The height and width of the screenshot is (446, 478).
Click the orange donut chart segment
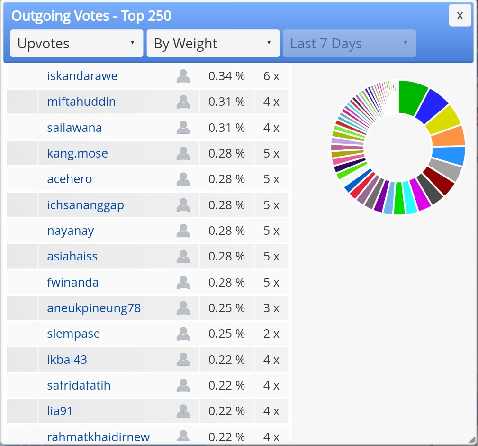click(448, 137)
